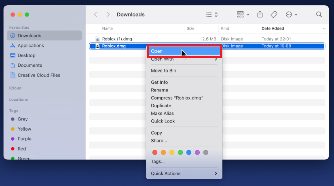Zoom window with the green button
The width and height of the screenshot is (334, 186).
click(x=27, y=15)
